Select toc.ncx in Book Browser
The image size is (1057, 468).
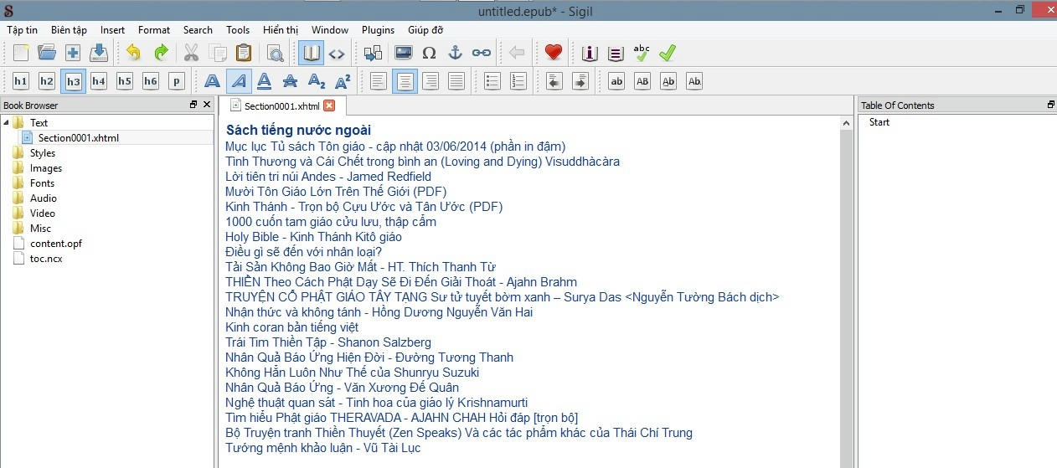45,258
